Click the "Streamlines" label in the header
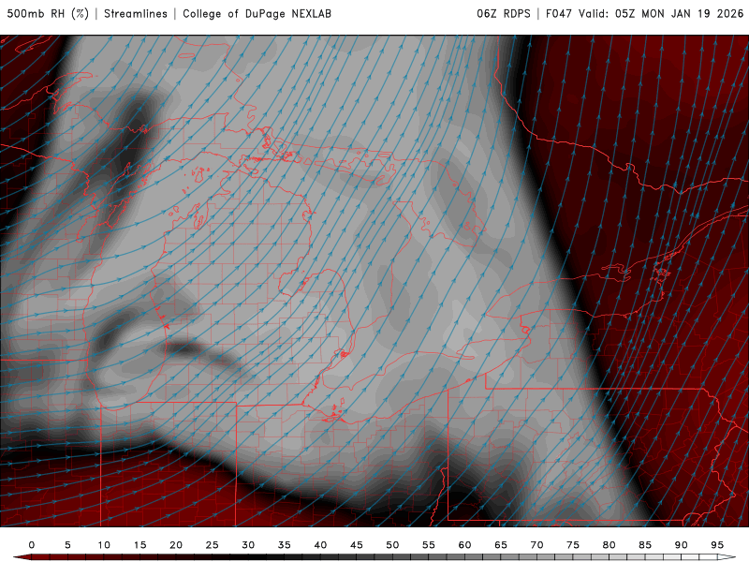Image resolution: width=749 pixels, height=562 pixels. 136,13
